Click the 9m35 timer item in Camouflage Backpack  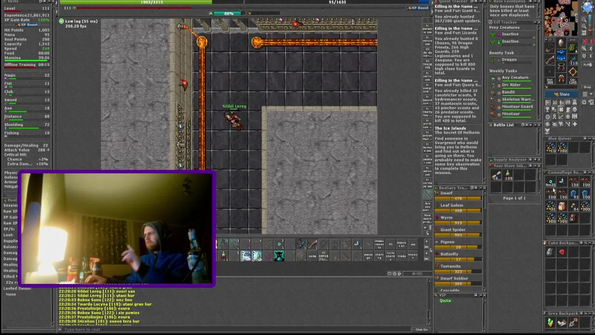[550, 181]
